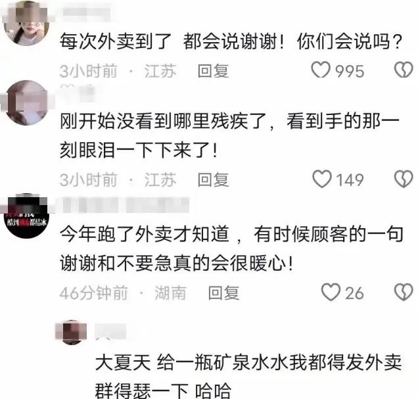
Task: Select comment text '刚开始没看到哪里残疾了'
Action: [163, 121]
